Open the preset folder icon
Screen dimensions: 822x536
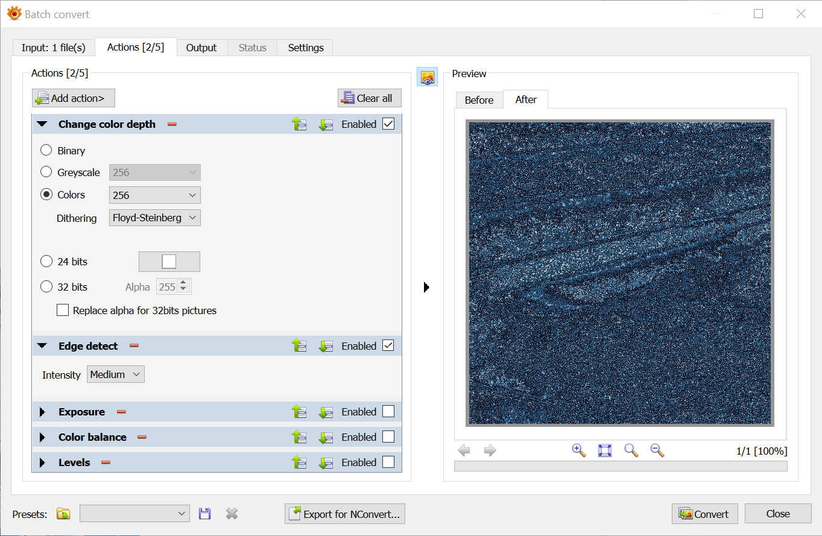63,514
